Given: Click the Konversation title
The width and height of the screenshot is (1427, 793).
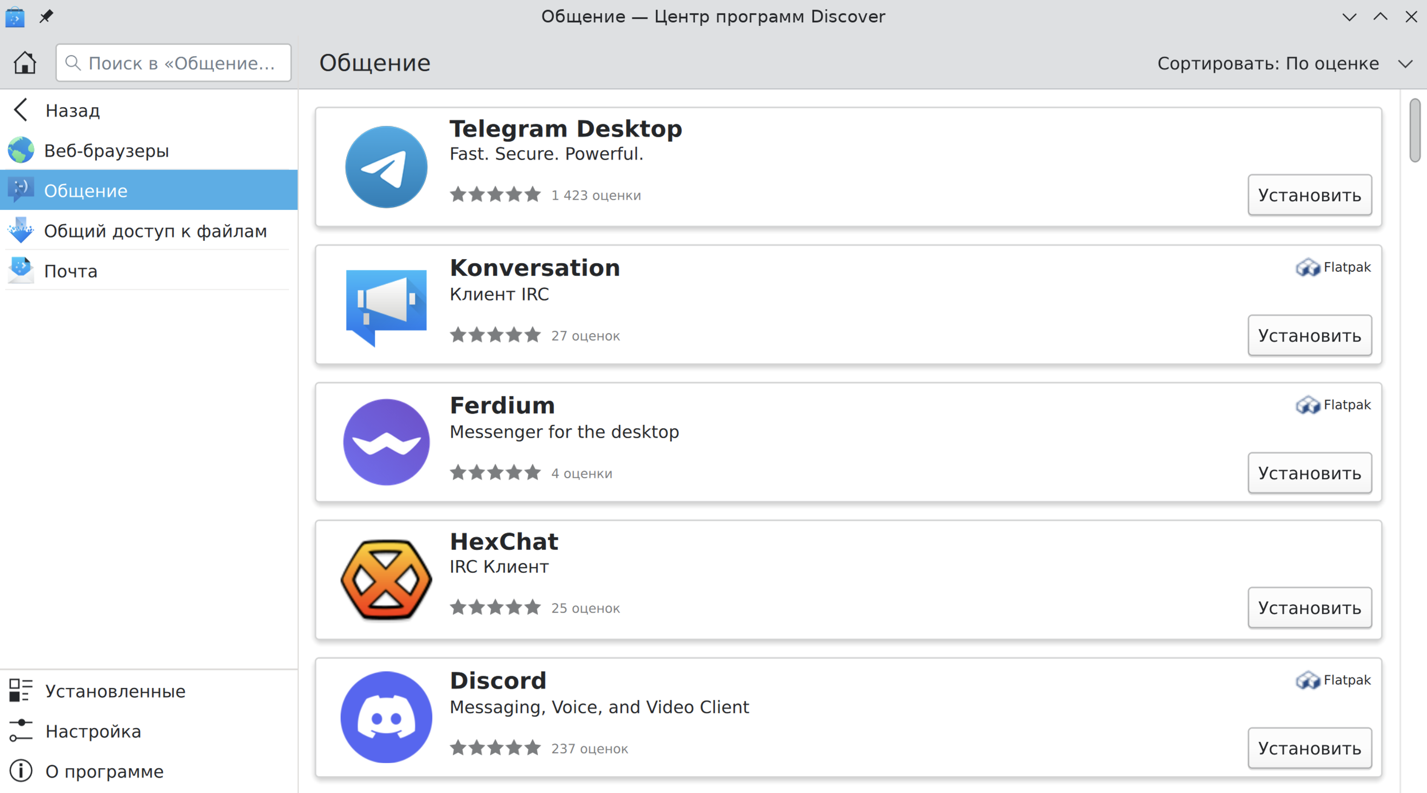Looking at the screenshot, I should click(x=535, y=268).
